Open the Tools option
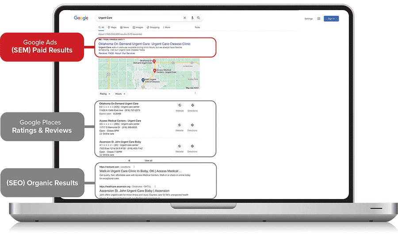 [x=197, y=27]
